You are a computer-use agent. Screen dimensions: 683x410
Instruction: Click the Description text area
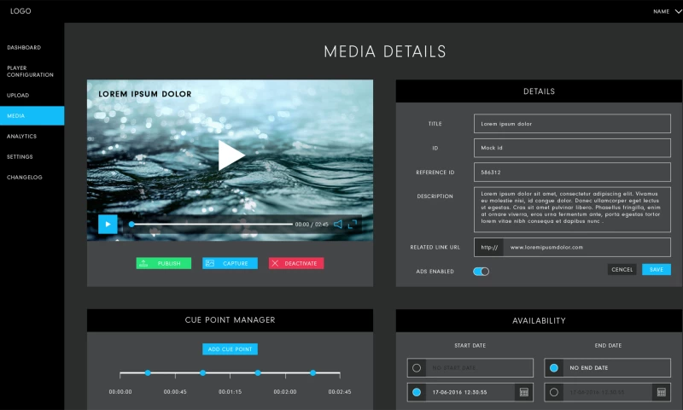click(x=572, y=209)
